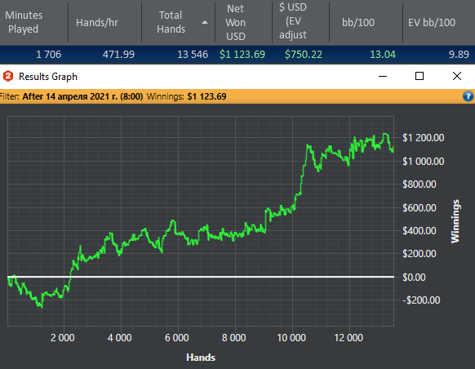This screenshot has width=475, height=369.
Task: Click the sort arrow on the Total Hands column
Action: 205,22
